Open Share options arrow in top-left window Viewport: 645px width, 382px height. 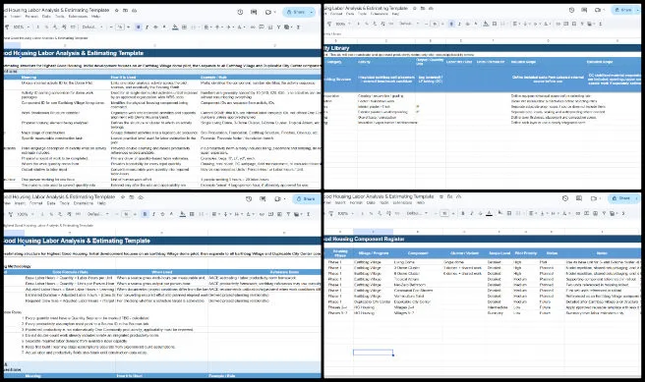(312, 12)
